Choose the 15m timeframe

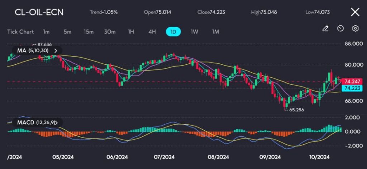(x=89, y=32)
